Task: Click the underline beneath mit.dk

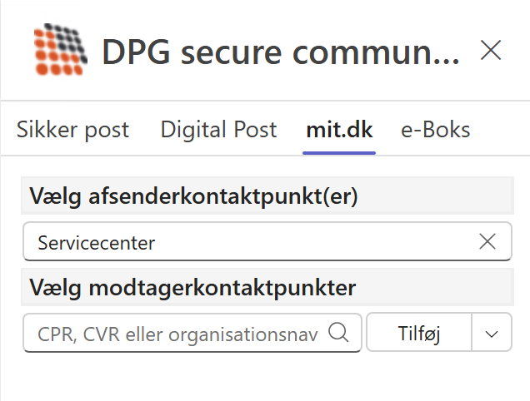Action: point(339,151)
